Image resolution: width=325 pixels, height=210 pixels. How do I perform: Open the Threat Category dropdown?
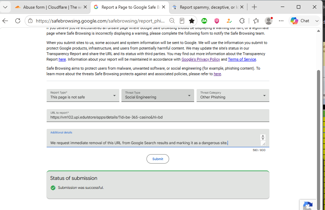point(233,95)
